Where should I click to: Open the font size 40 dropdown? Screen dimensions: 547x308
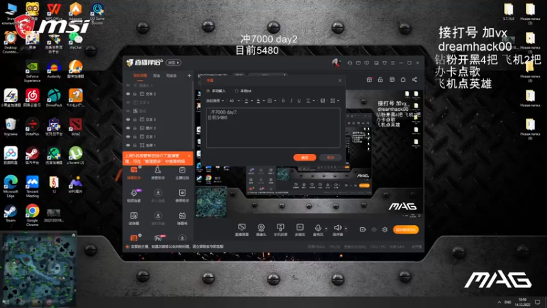(235, 101)
